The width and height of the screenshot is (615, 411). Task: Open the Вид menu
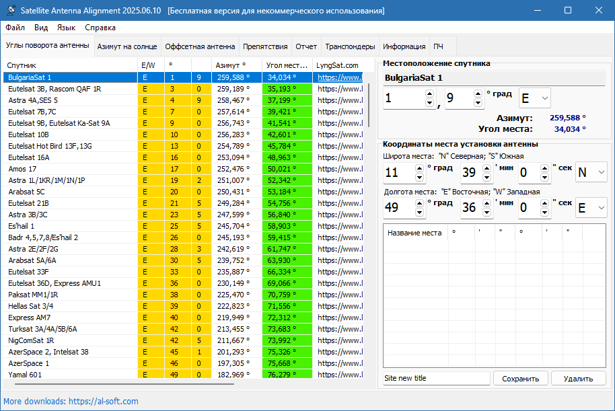(x=41, y=28)
